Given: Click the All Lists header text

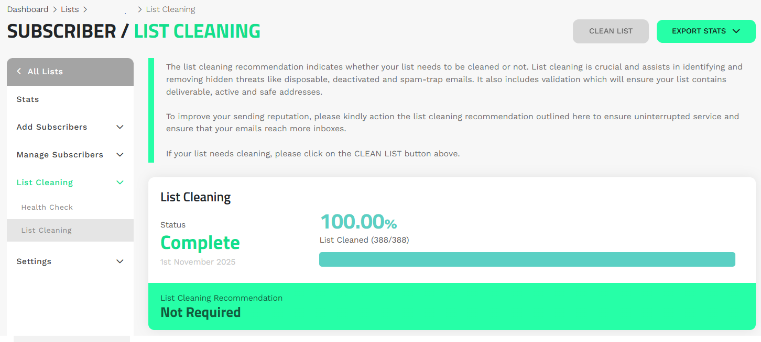Looking at the screenshot, I should pyautogui.click(x=45, y=72).
